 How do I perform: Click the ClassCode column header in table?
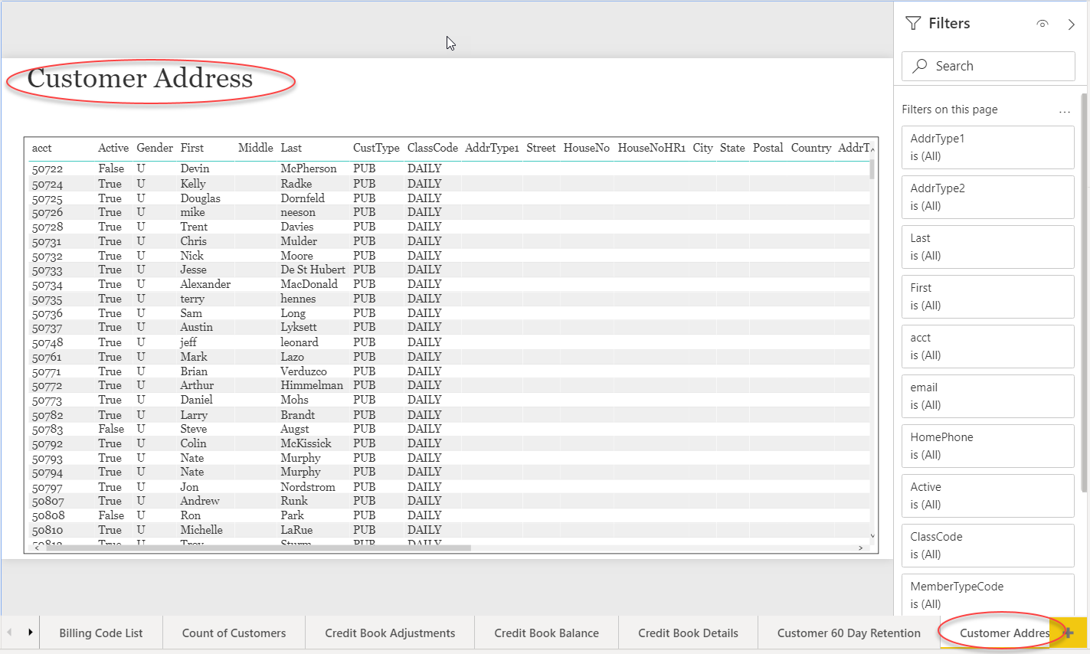[x=433, y=148]
